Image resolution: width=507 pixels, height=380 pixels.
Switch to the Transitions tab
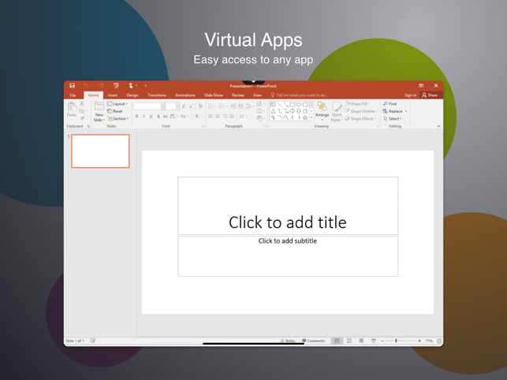point(157,95)
